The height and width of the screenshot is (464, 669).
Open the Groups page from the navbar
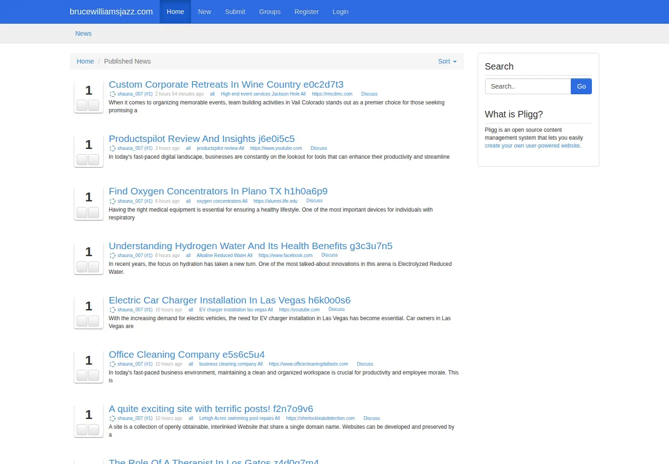(x=270, y=12)
